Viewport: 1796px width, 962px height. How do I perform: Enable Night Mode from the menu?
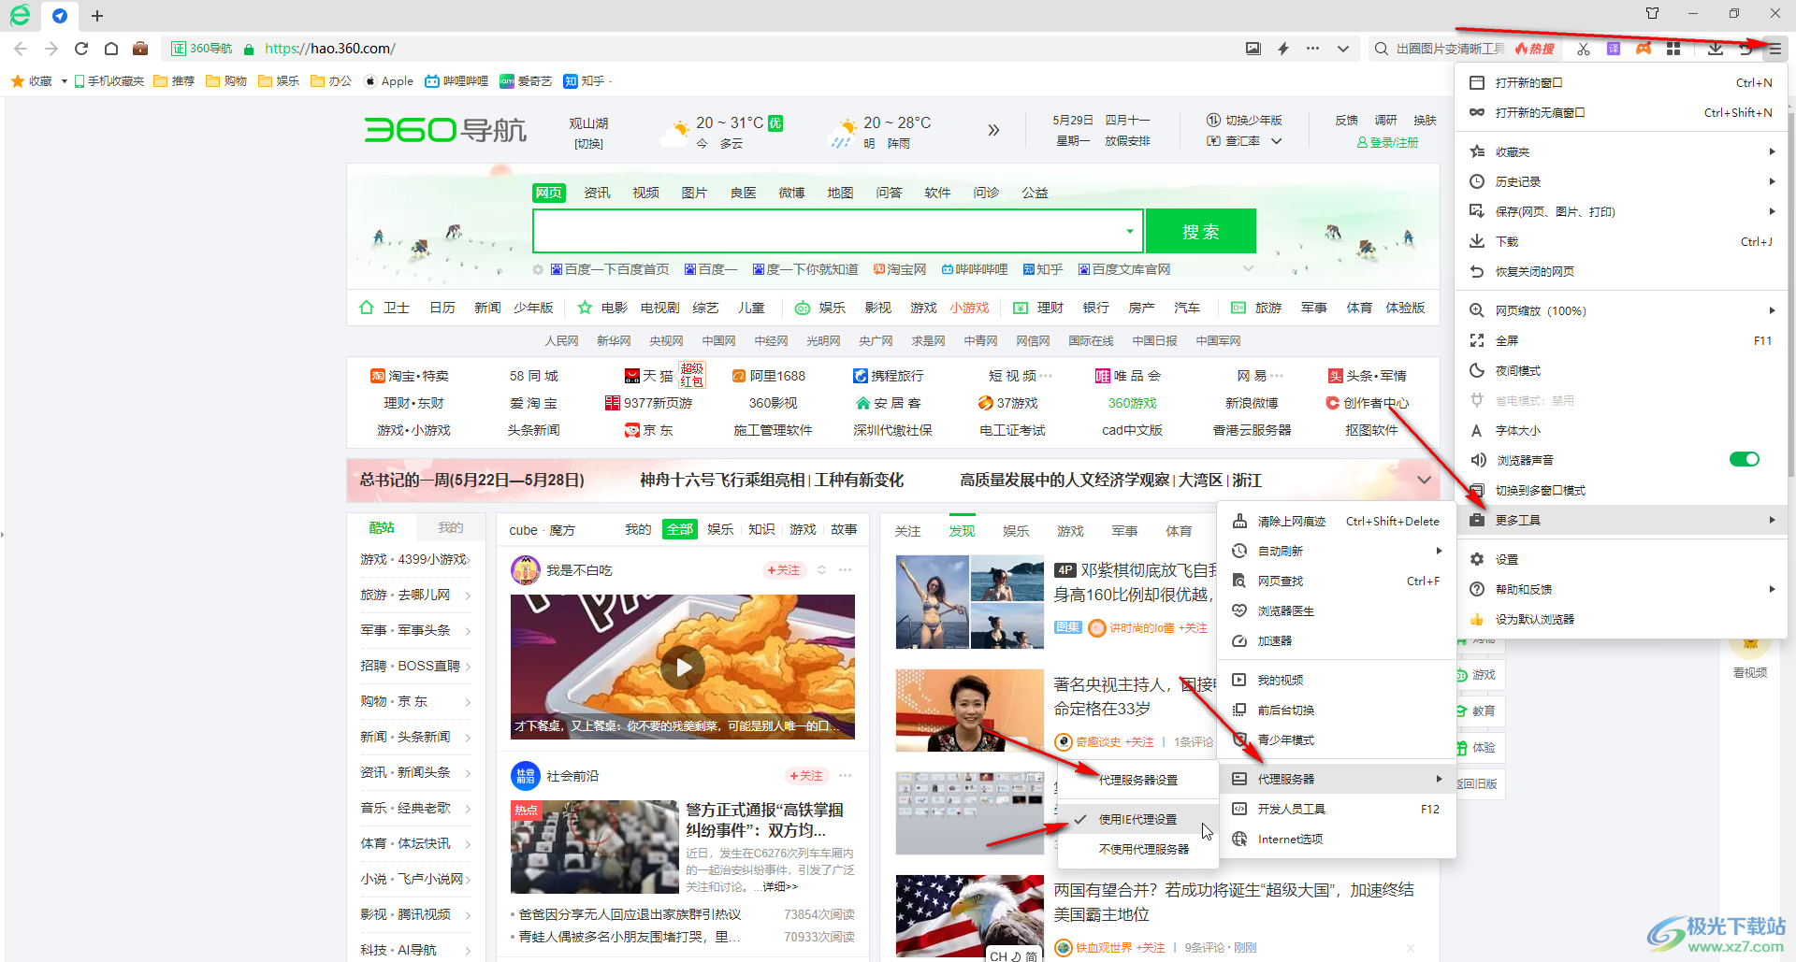click(1621, 370)
